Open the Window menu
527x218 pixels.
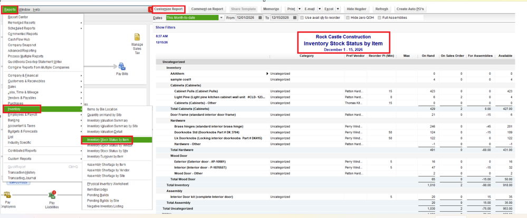point(24,9)
